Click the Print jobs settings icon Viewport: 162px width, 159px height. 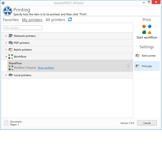point(137,66)
